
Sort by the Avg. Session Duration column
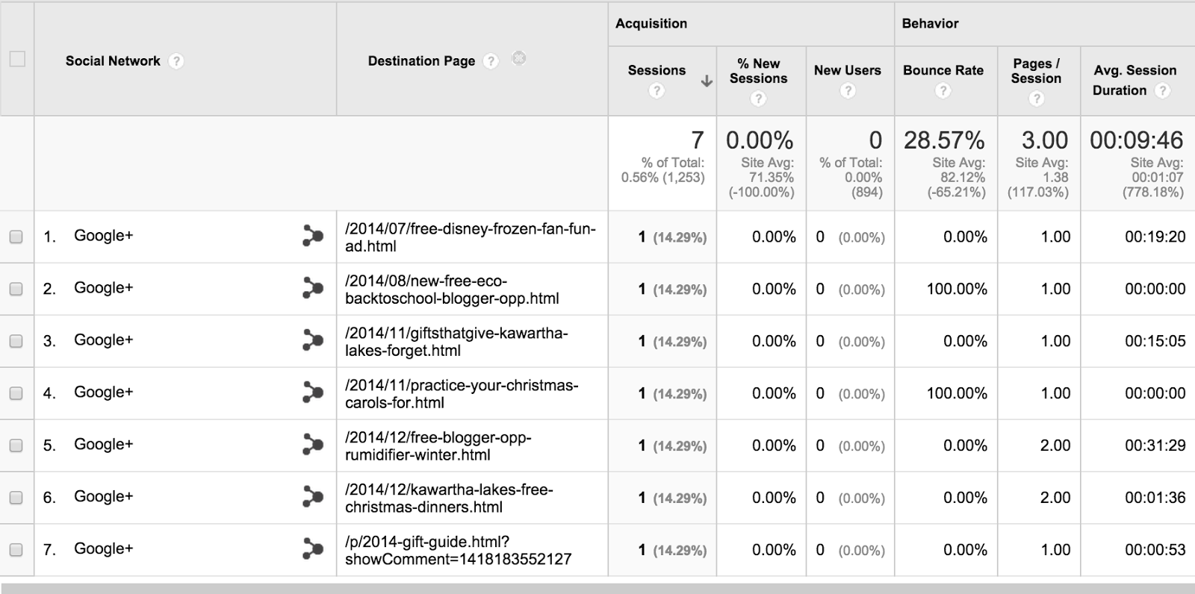[x=1135, y=80]
